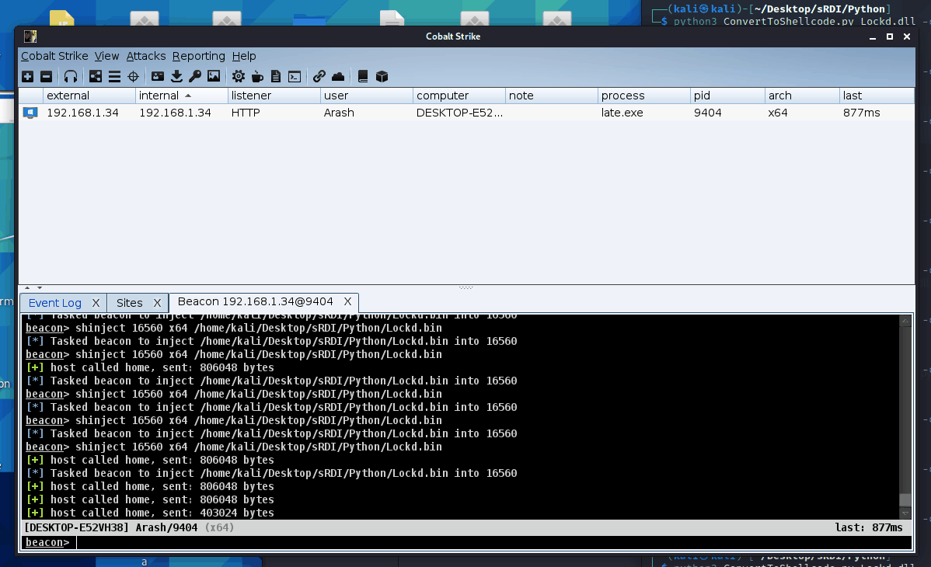Screen dimensions: 931x567
Task: Open the Cobalt Strike menu
Action: tap(54, 56)
